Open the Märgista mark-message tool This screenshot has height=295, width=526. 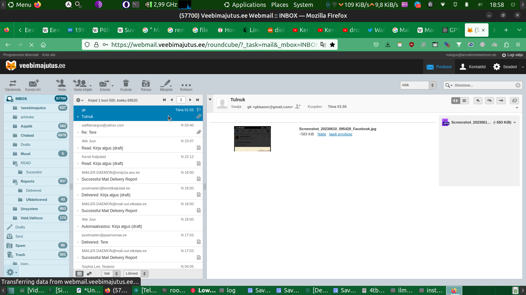click(x=166, y=85)
